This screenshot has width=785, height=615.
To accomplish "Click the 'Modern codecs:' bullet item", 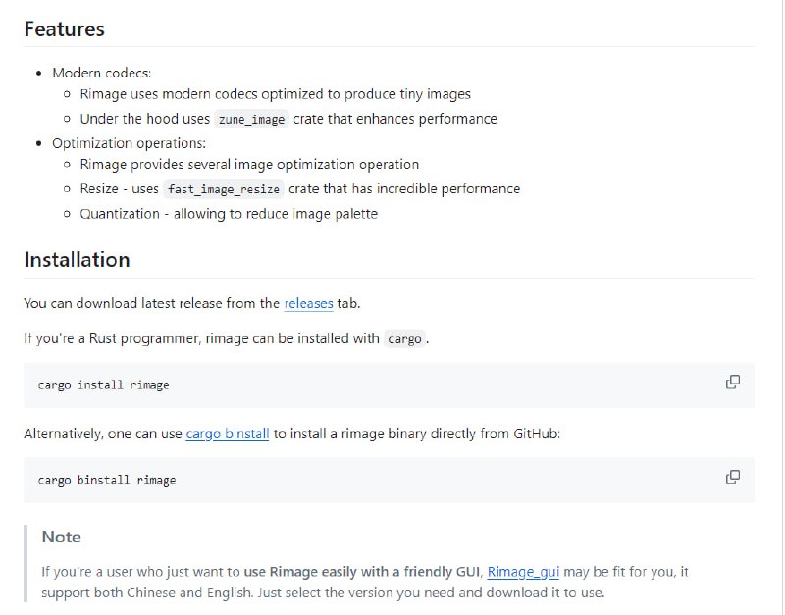I will 102,73.
